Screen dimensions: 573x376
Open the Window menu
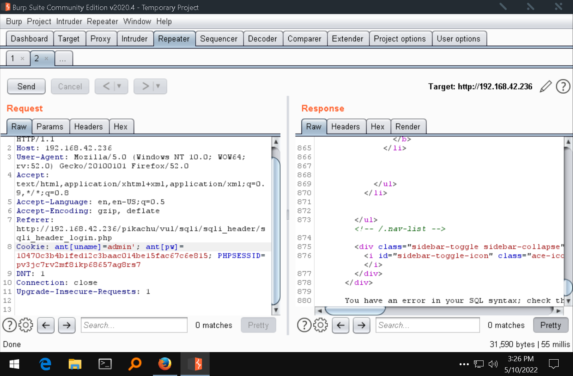point(137,22)
